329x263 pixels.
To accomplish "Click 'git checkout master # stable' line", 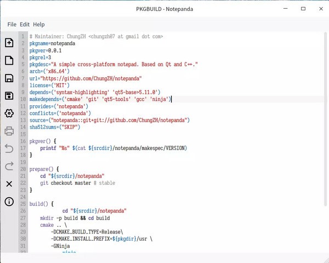I will point(77,183).
